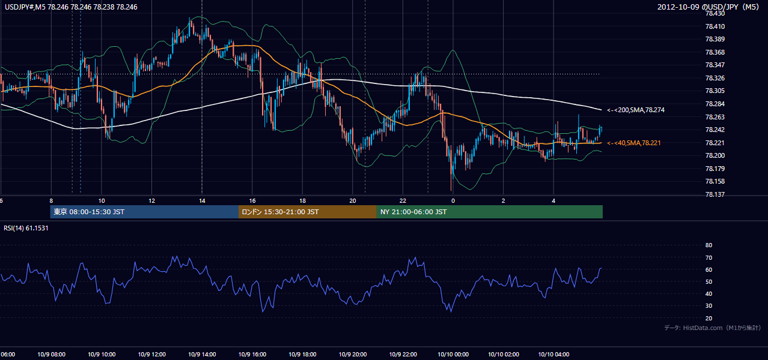This screenshot has height=360, width=768.
Task: Click price axis value 78.389
Action: pyautogui.click(x=716, y=39)
